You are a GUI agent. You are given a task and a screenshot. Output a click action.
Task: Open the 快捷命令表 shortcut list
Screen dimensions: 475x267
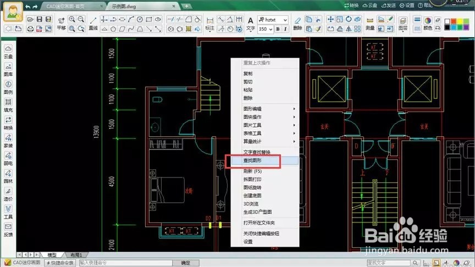(60, 263)
